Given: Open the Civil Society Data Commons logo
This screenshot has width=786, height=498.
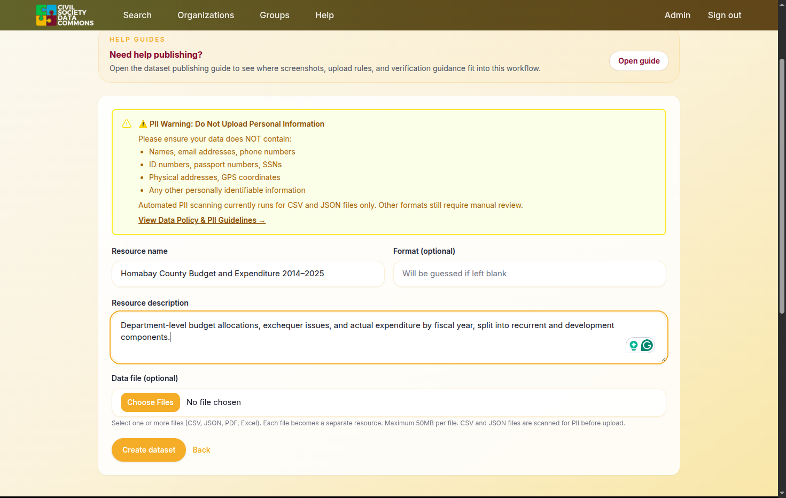Looking at the screenshot, I should click(65, 15).
